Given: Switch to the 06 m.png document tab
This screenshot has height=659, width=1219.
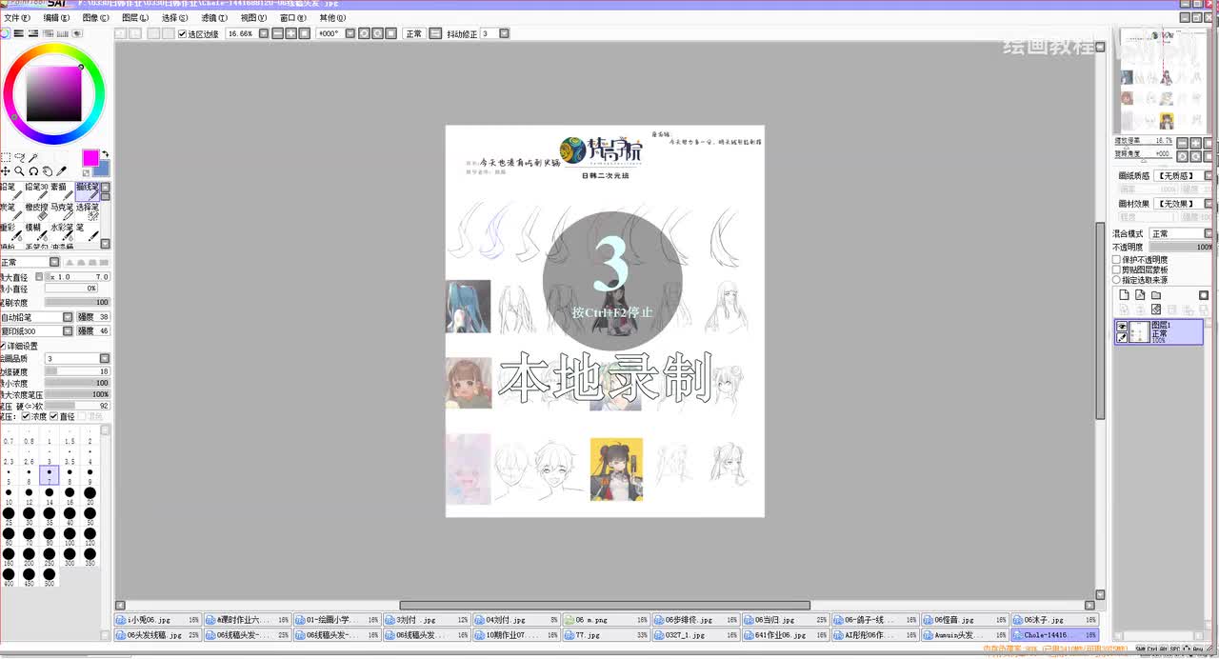Looking at the screenshot, I should click(x=606, y=620).
